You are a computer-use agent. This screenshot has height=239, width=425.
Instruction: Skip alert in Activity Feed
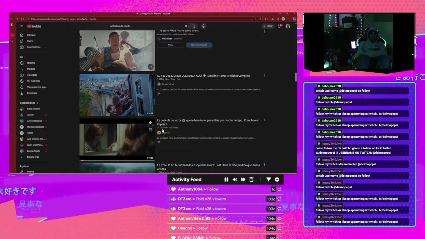tap(243, 180)
